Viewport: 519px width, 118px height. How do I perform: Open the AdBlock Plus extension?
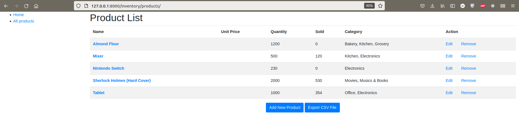tap(482, 6)
